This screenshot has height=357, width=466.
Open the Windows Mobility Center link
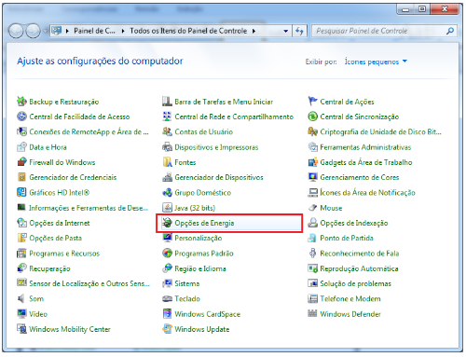70,329
